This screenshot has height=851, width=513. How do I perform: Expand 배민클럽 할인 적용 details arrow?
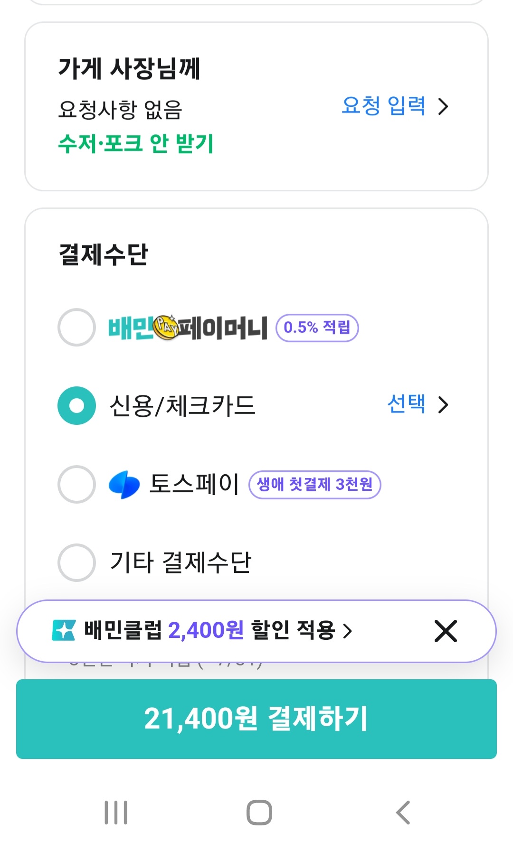[x=348, y=631]
